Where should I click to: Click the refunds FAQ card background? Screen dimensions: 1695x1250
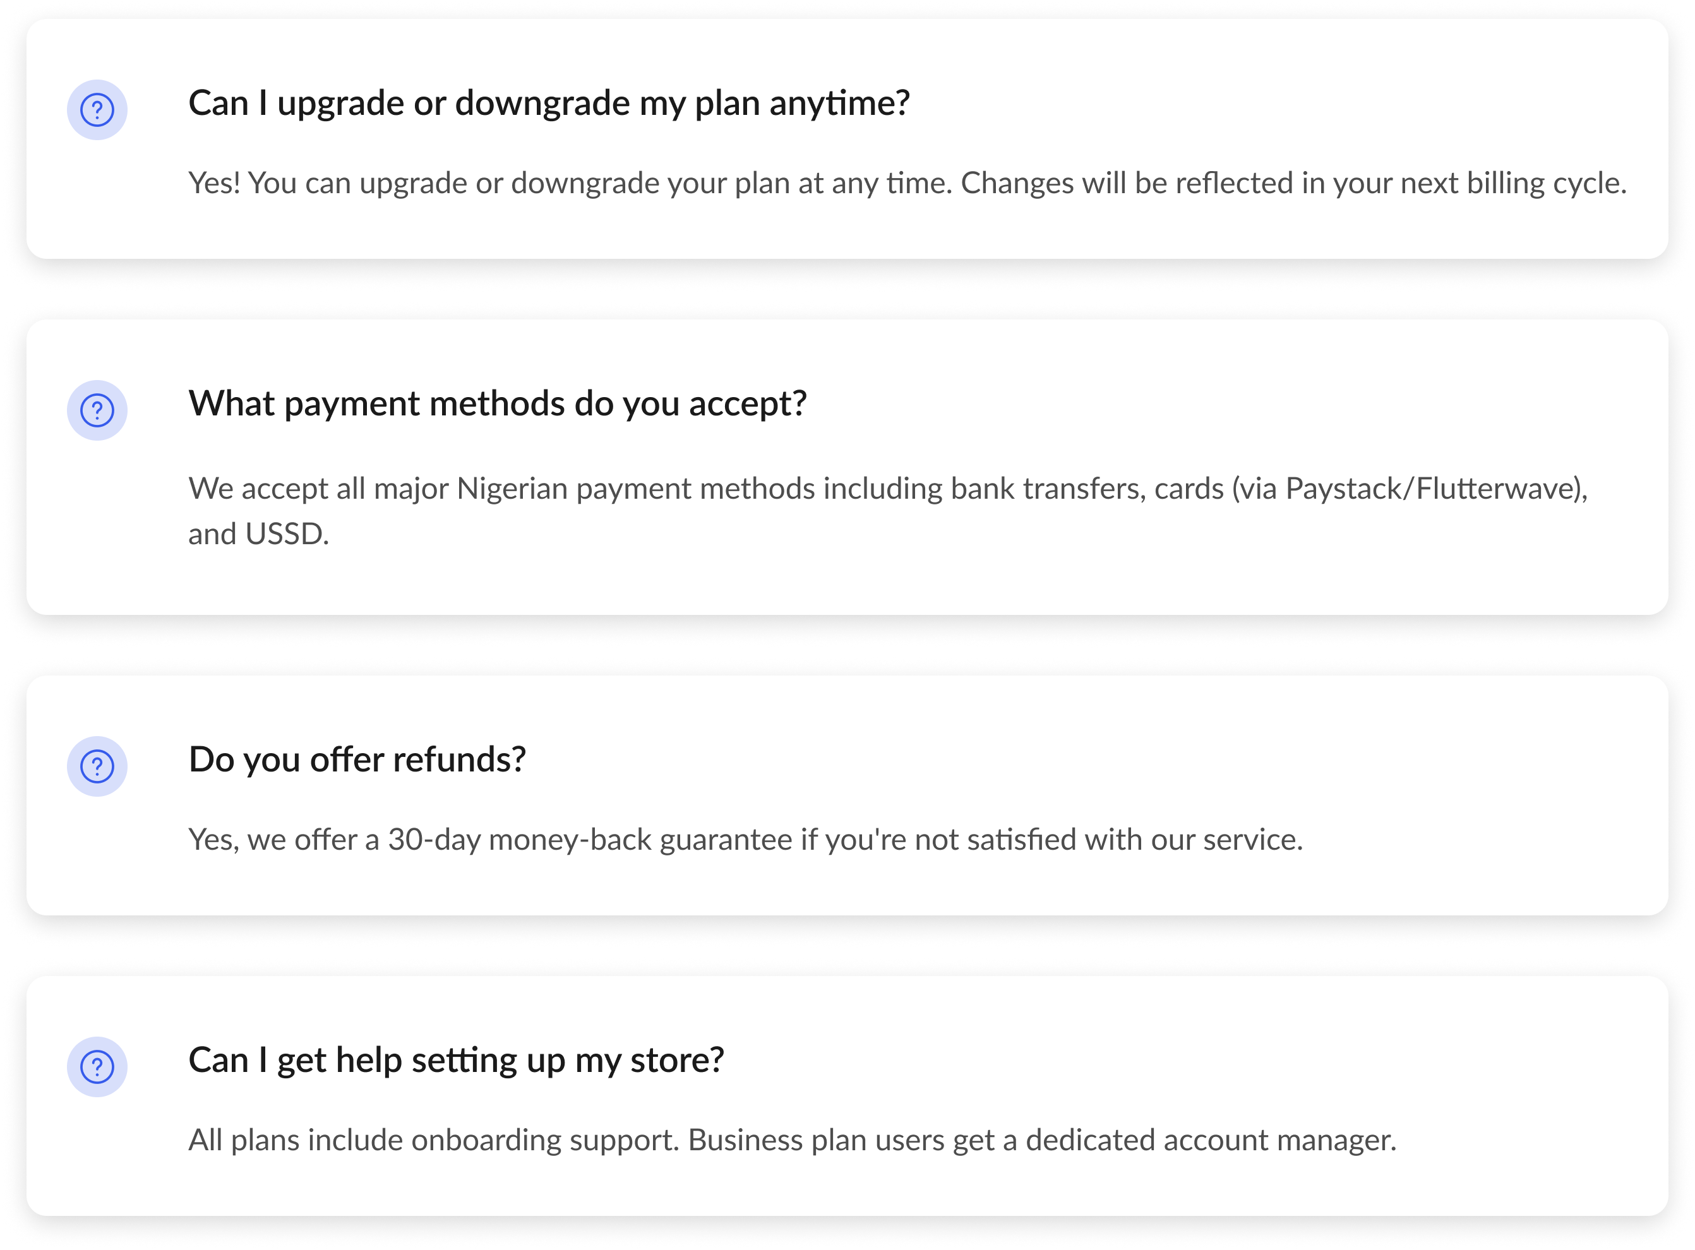tap(847, 795)
